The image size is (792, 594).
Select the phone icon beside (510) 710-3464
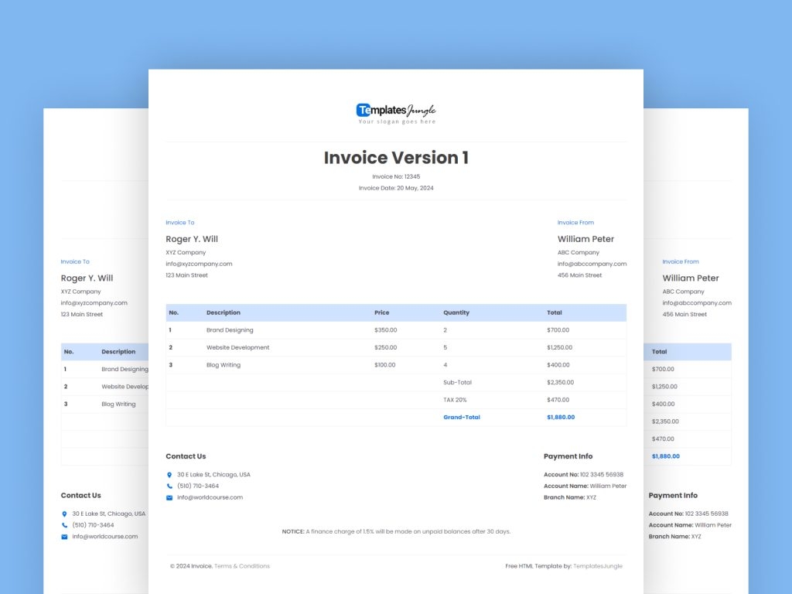click(x=170, y=486)
